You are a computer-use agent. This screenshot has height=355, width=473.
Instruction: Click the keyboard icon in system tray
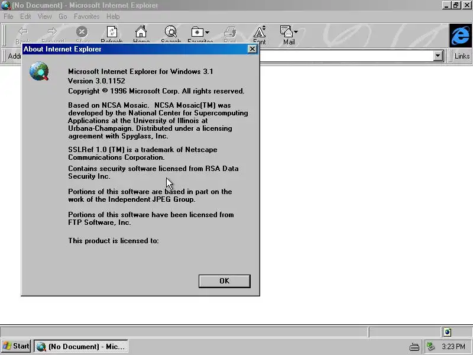point(414,347)
